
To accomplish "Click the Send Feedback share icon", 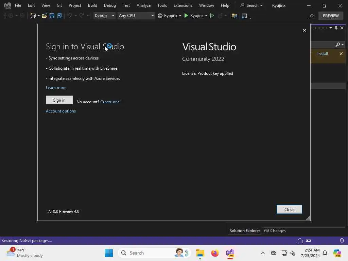I will click(x=311, y=16).
